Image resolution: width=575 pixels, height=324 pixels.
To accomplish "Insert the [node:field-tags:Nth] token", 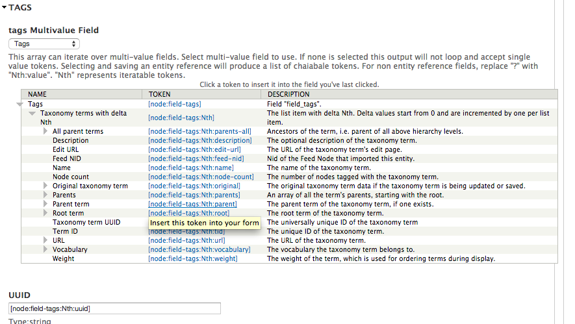I will [181, 118].
